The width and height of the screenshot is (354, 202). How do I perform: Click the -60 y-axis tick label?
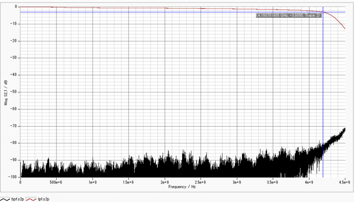[14, 109]
